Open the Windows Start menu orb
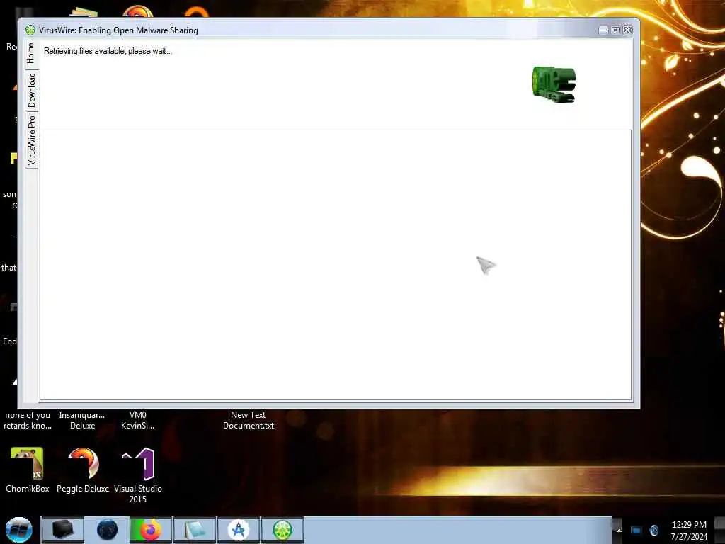Viewport: 725px width, 544px height. coord(19,530)
